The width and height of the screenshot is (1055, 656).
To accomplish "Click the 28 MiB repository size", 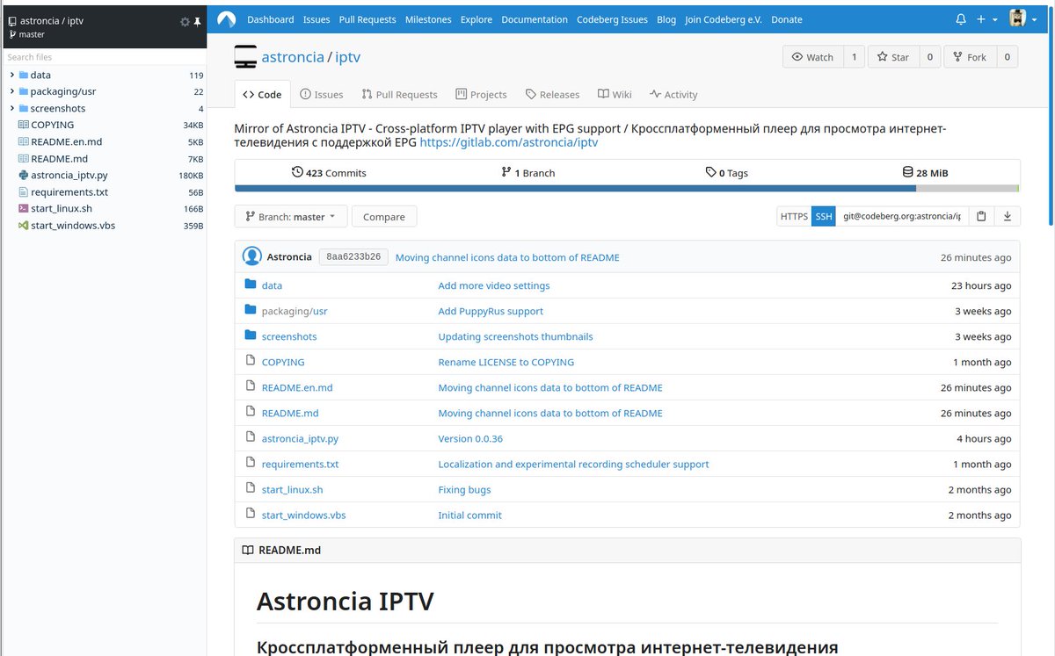I will coord(925,173).
